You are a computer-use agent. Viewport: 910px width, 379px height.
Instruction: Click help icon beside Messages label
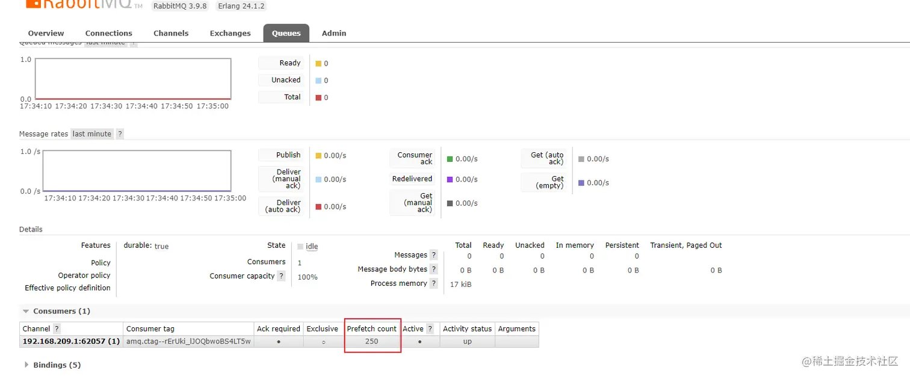[x=434, y=255]
